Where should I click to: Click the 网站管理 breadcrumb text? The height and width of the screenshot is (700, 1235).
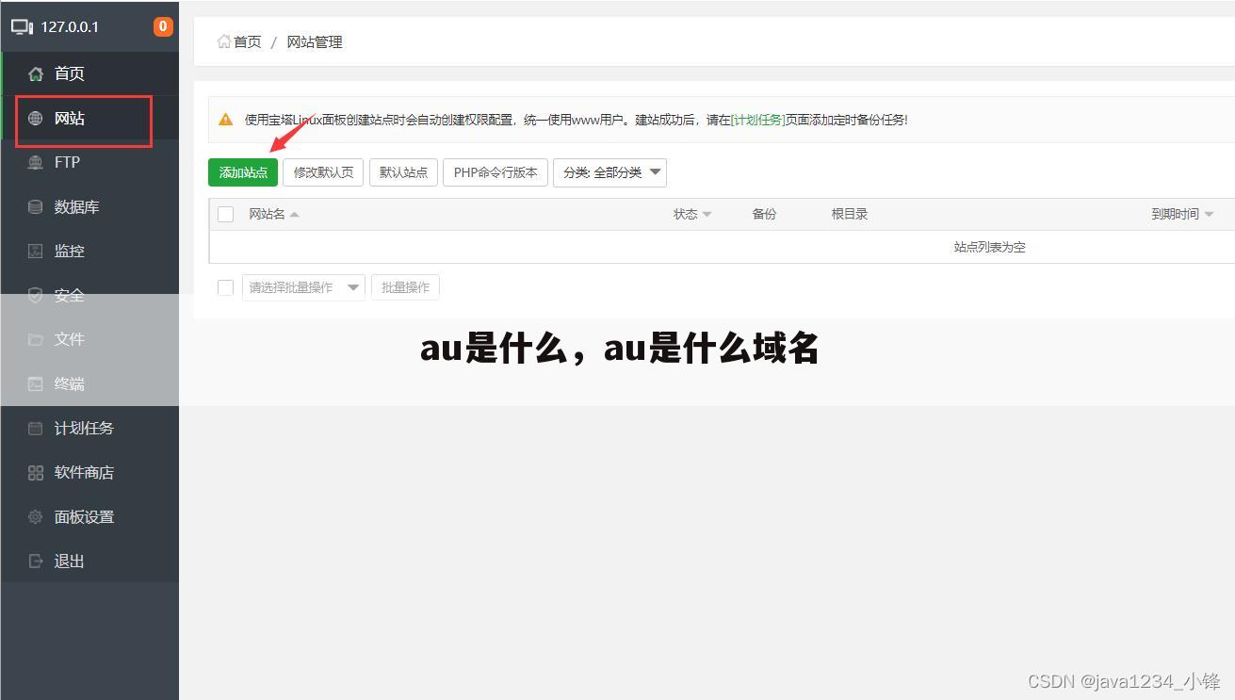315,41
